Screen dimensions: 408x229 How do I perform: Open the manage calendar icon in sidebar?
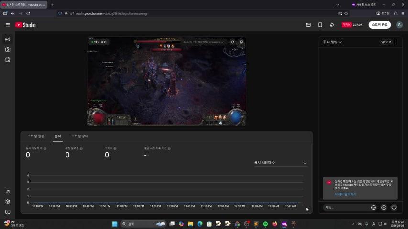[x=8, y=60]
